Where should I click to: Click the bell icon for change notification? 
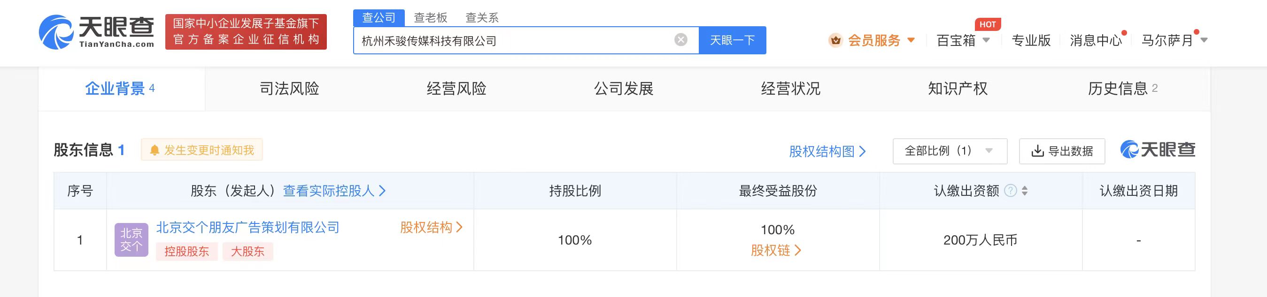pyautogui.click(x=155, y=150)
